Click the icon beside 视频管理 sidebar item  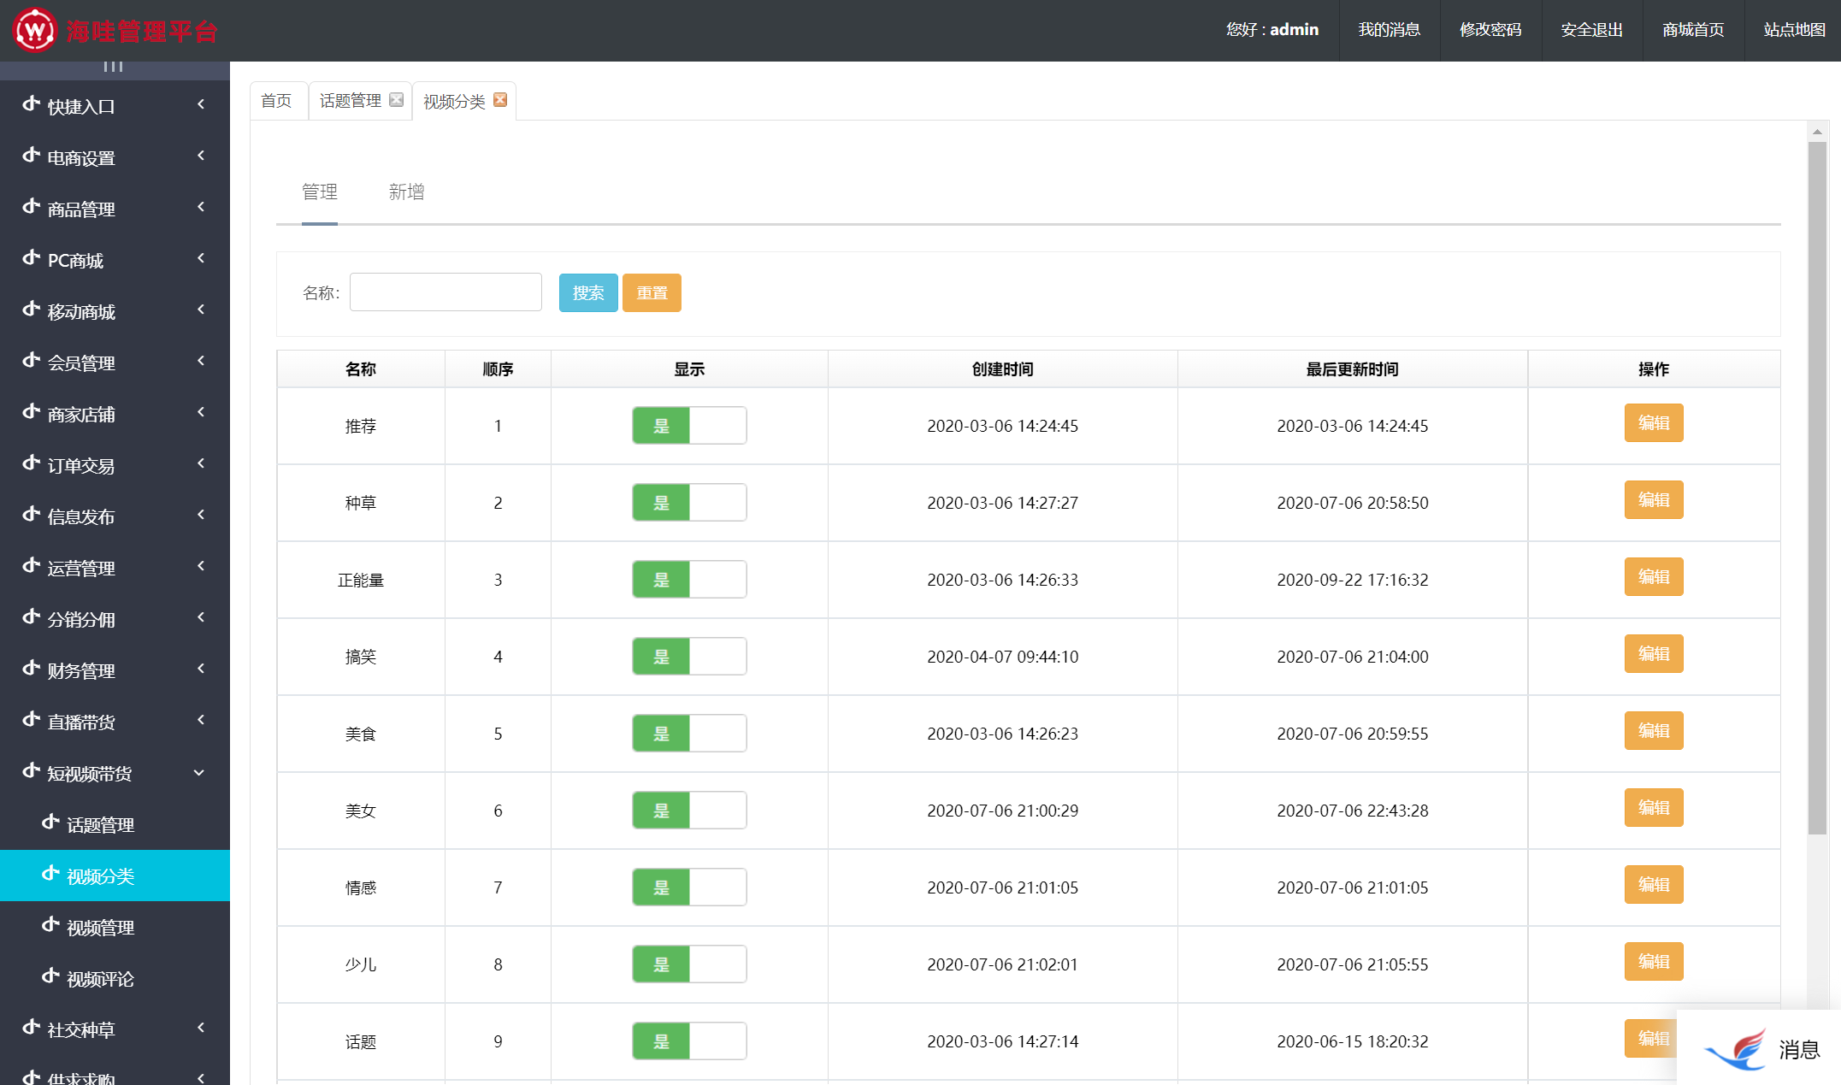coord(50,926)
